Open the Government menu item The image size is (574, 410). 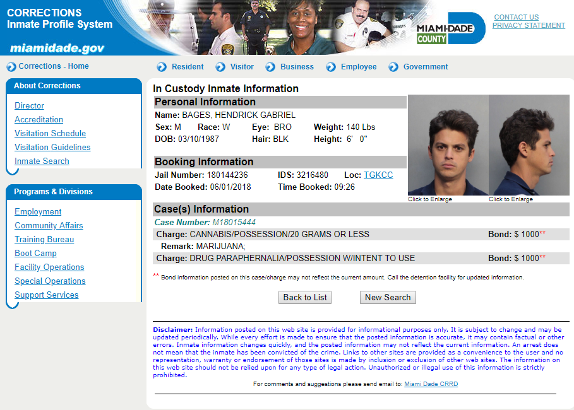coord(425,67)
